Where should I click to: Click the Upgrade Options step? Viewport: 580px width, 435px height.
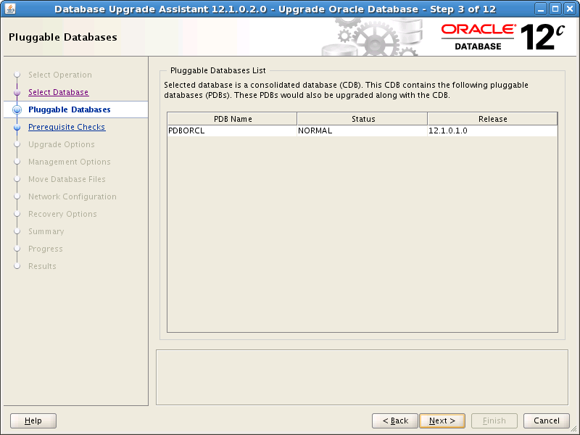coord(62,144)
